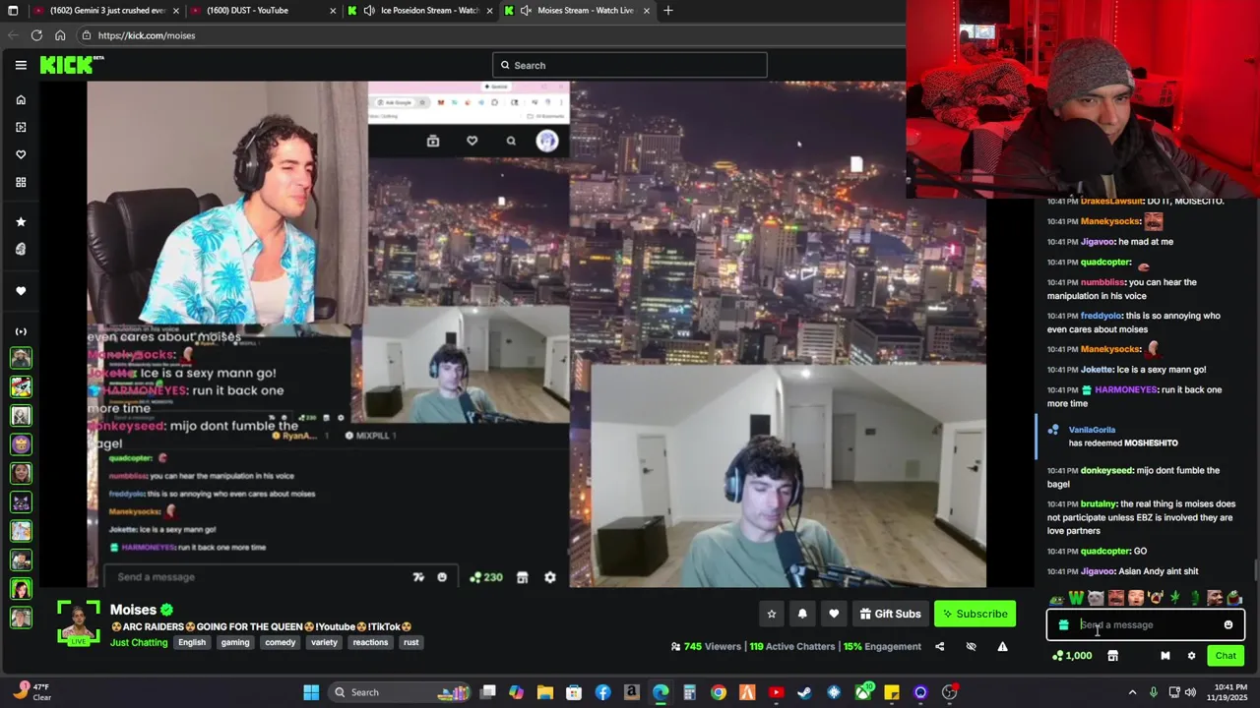Click the live broadcast icon in sidebar
Image resolution: width=1260 pixels, height=708 pixels.
coord(21,331)
